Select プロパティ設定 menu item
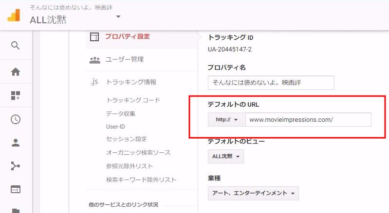The height and width of the screenshot is (213, 389). click(x=128, y=36)
